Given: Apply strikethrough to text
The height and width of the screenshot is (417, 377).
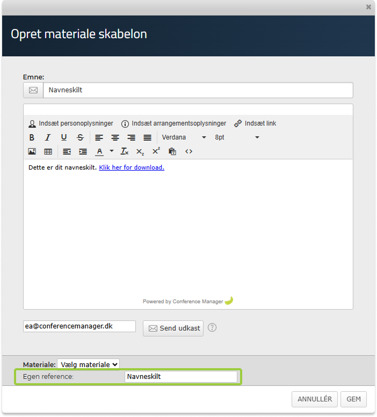Looking at the screenshot, I should click(80, 137).
